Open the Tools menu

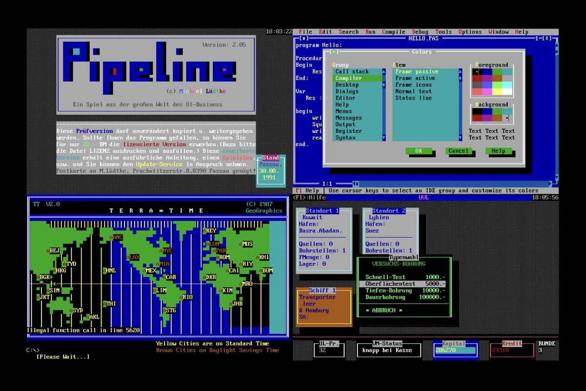pyautogui.click(x=443, y=32)
